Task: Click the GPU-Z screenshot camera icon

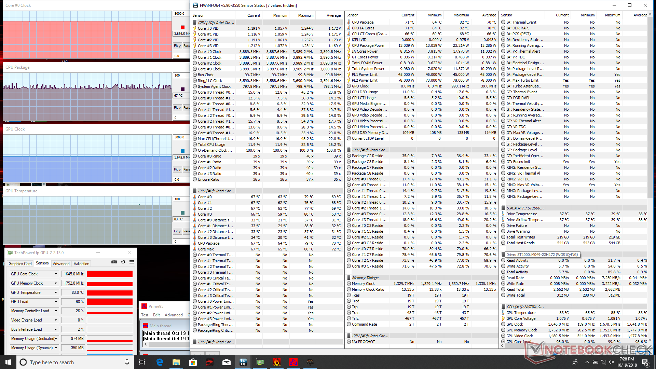Action: point(114,262)
